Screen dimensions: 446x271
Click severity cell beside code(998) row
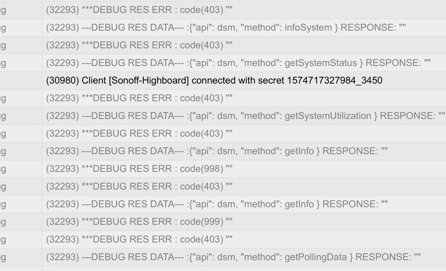pos(21,169)
